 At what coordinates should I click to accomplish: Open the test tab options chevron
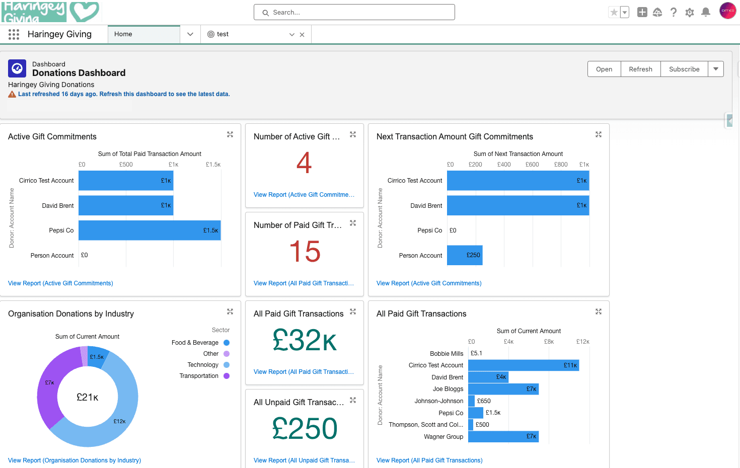click(x=292, y=35)
